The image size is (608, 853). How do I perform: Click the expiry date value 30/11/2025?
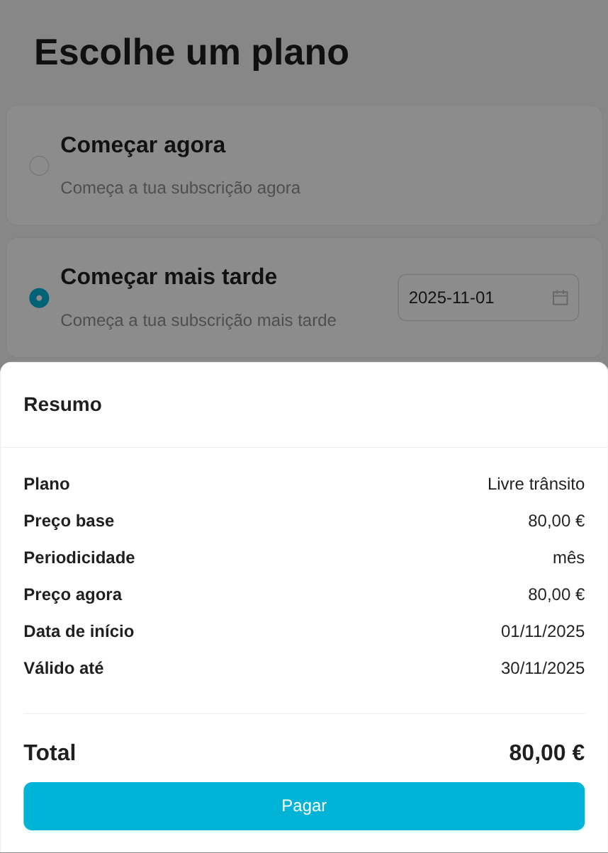click(x=542, y=668)
